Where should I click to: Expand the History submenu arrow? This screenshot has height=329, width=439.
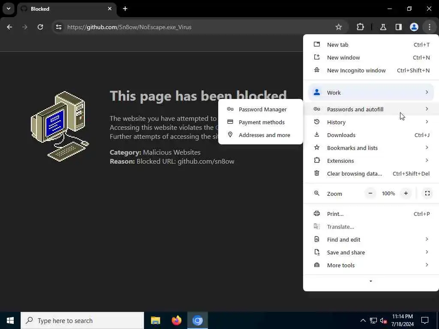click(x=427, y=122)
